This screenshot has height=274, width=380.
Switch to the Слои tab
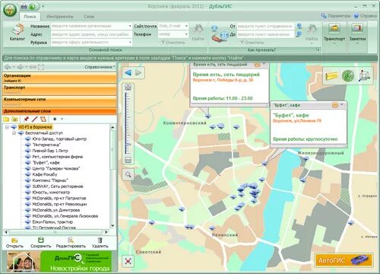point(89,17)
